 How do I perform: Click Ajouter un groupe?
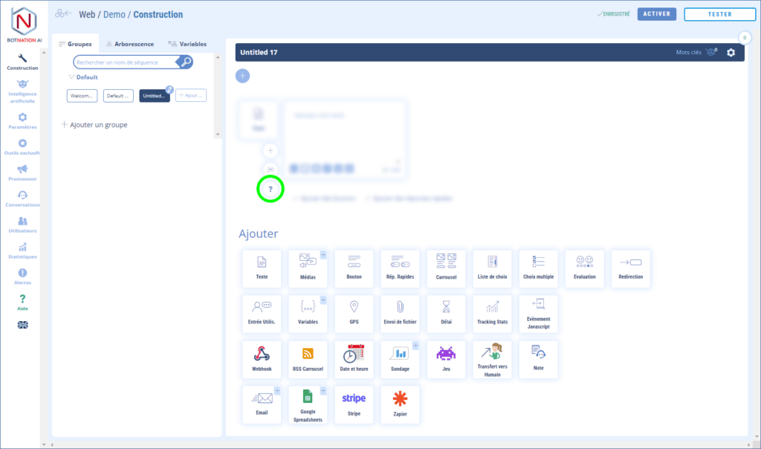[94, 124]
